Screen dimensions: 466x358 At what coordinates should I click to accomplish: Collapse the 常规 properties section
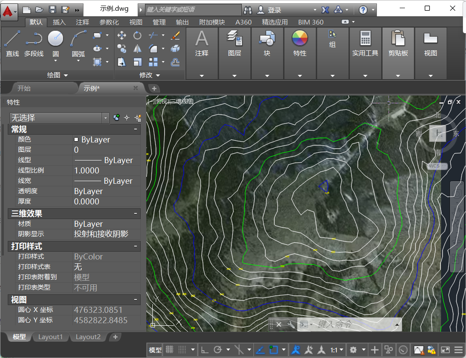[x=136, y=129]
